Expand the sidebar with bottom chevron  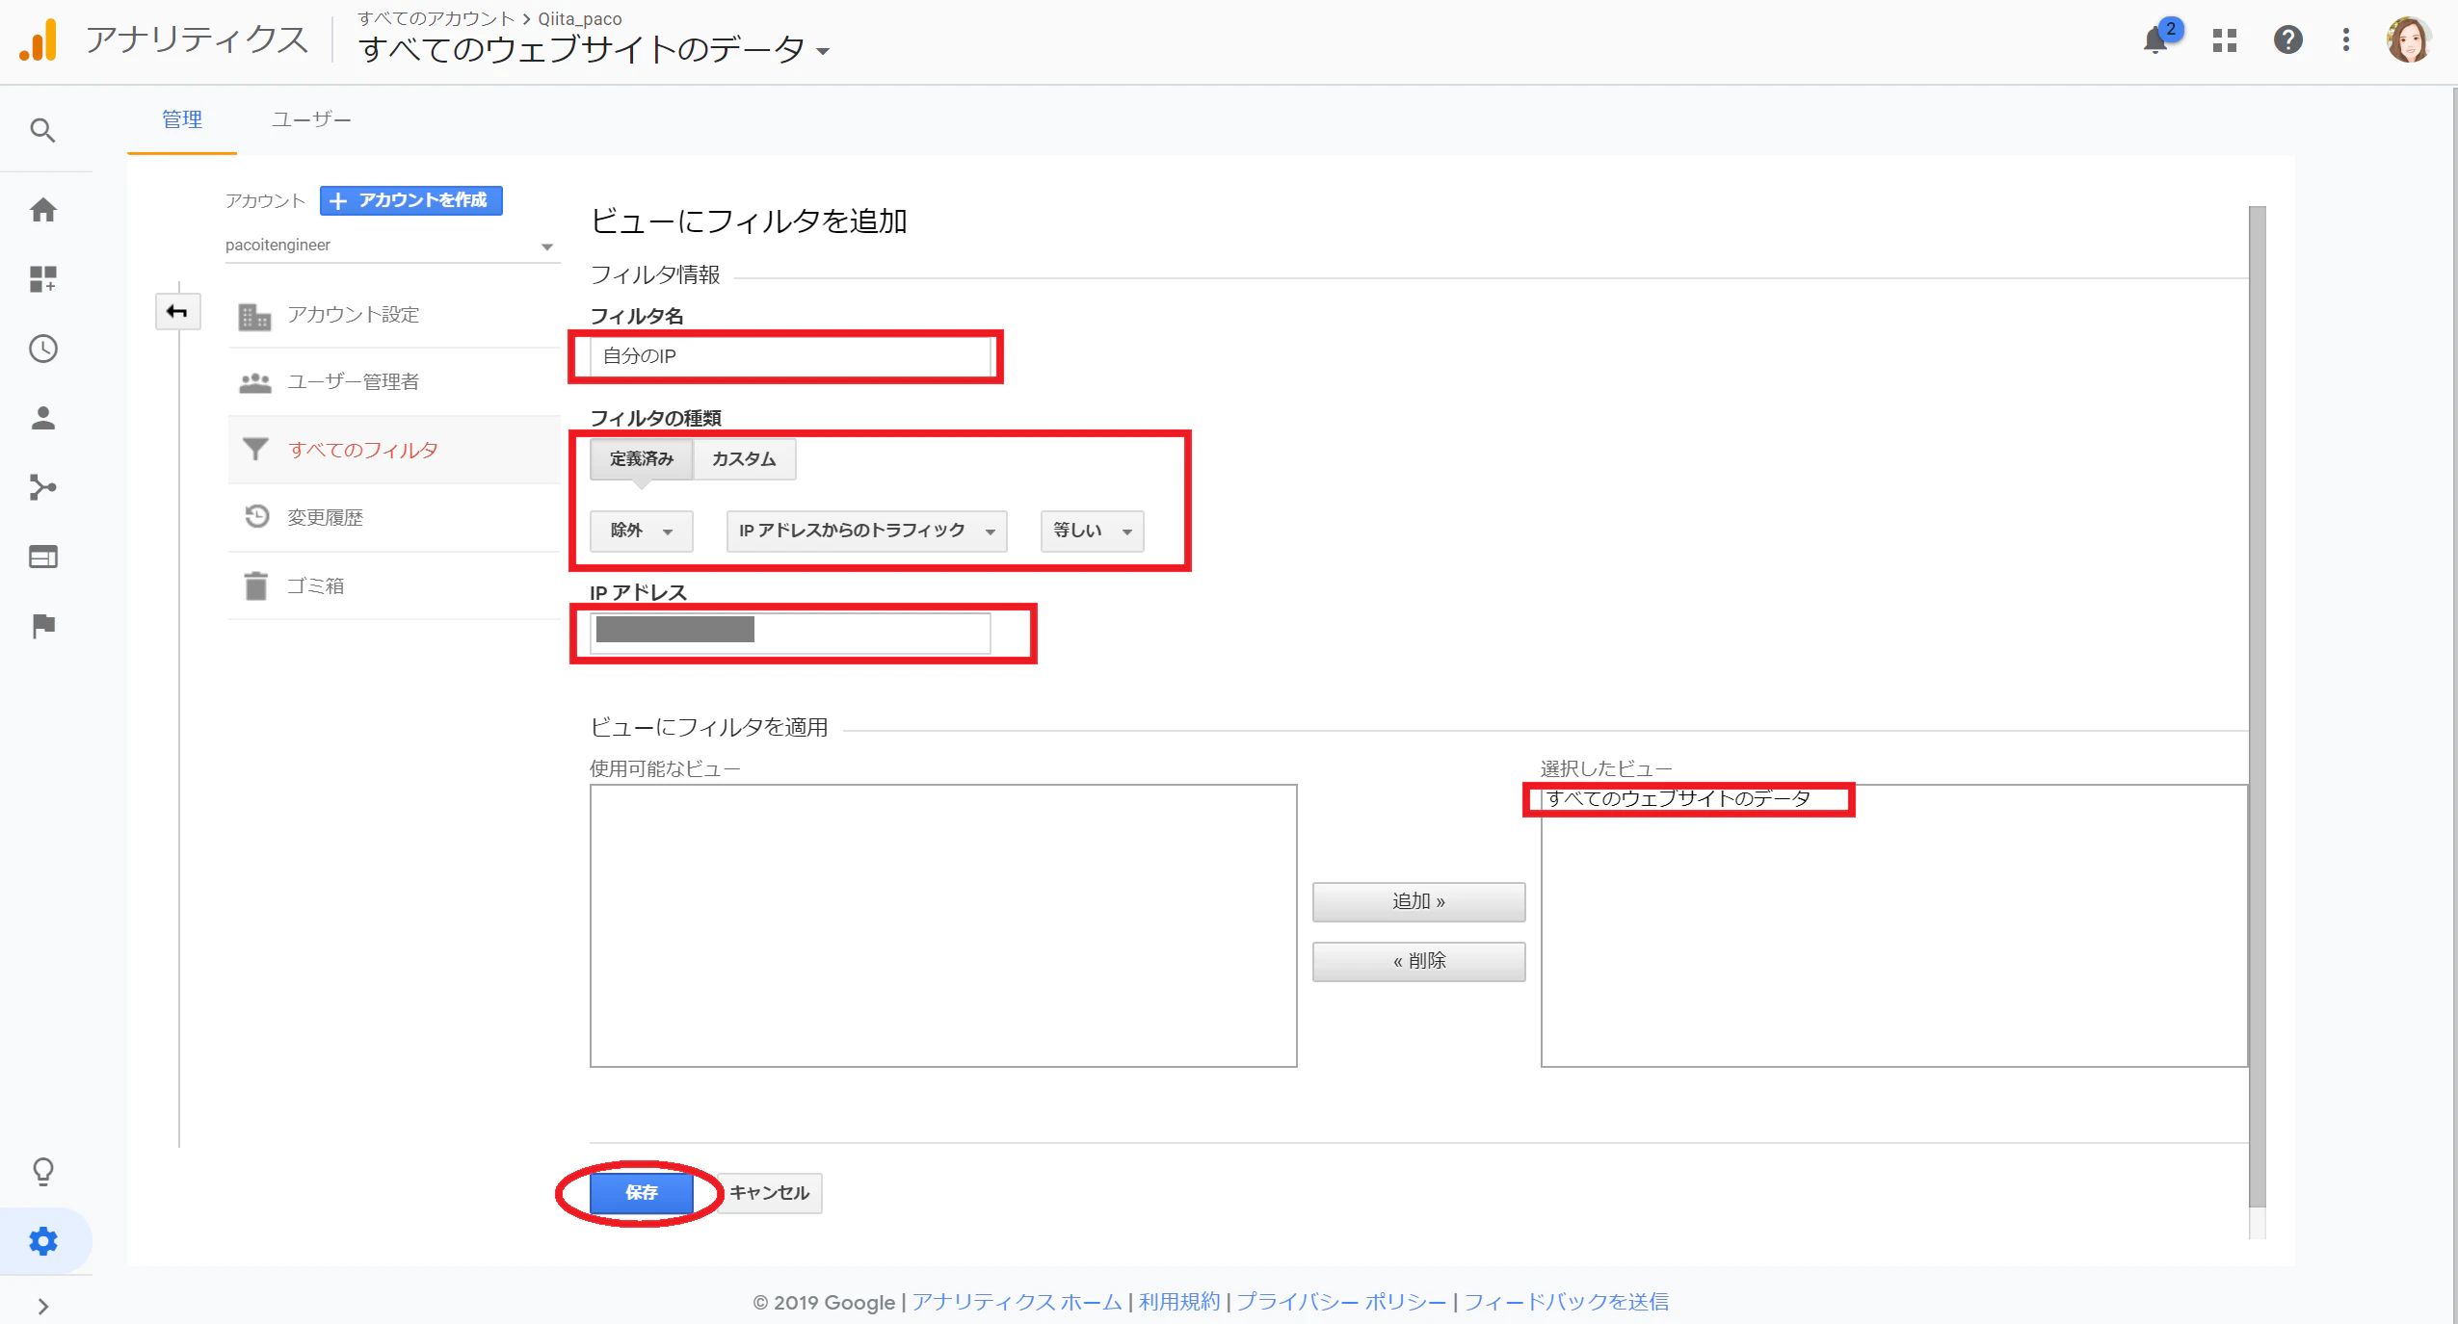[x=42, y=1306]
